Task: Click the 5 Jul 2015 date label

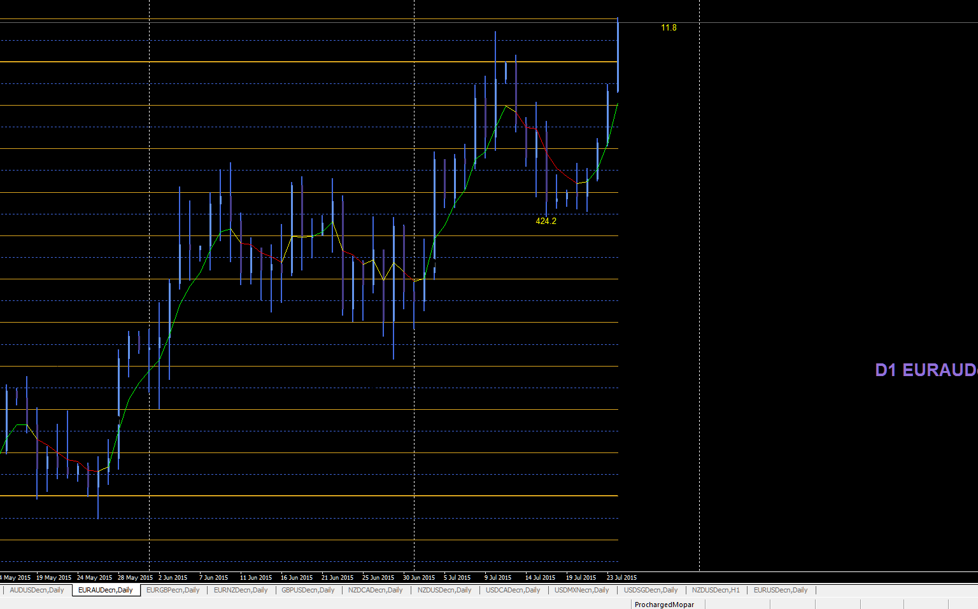Action: pos(457,578)
